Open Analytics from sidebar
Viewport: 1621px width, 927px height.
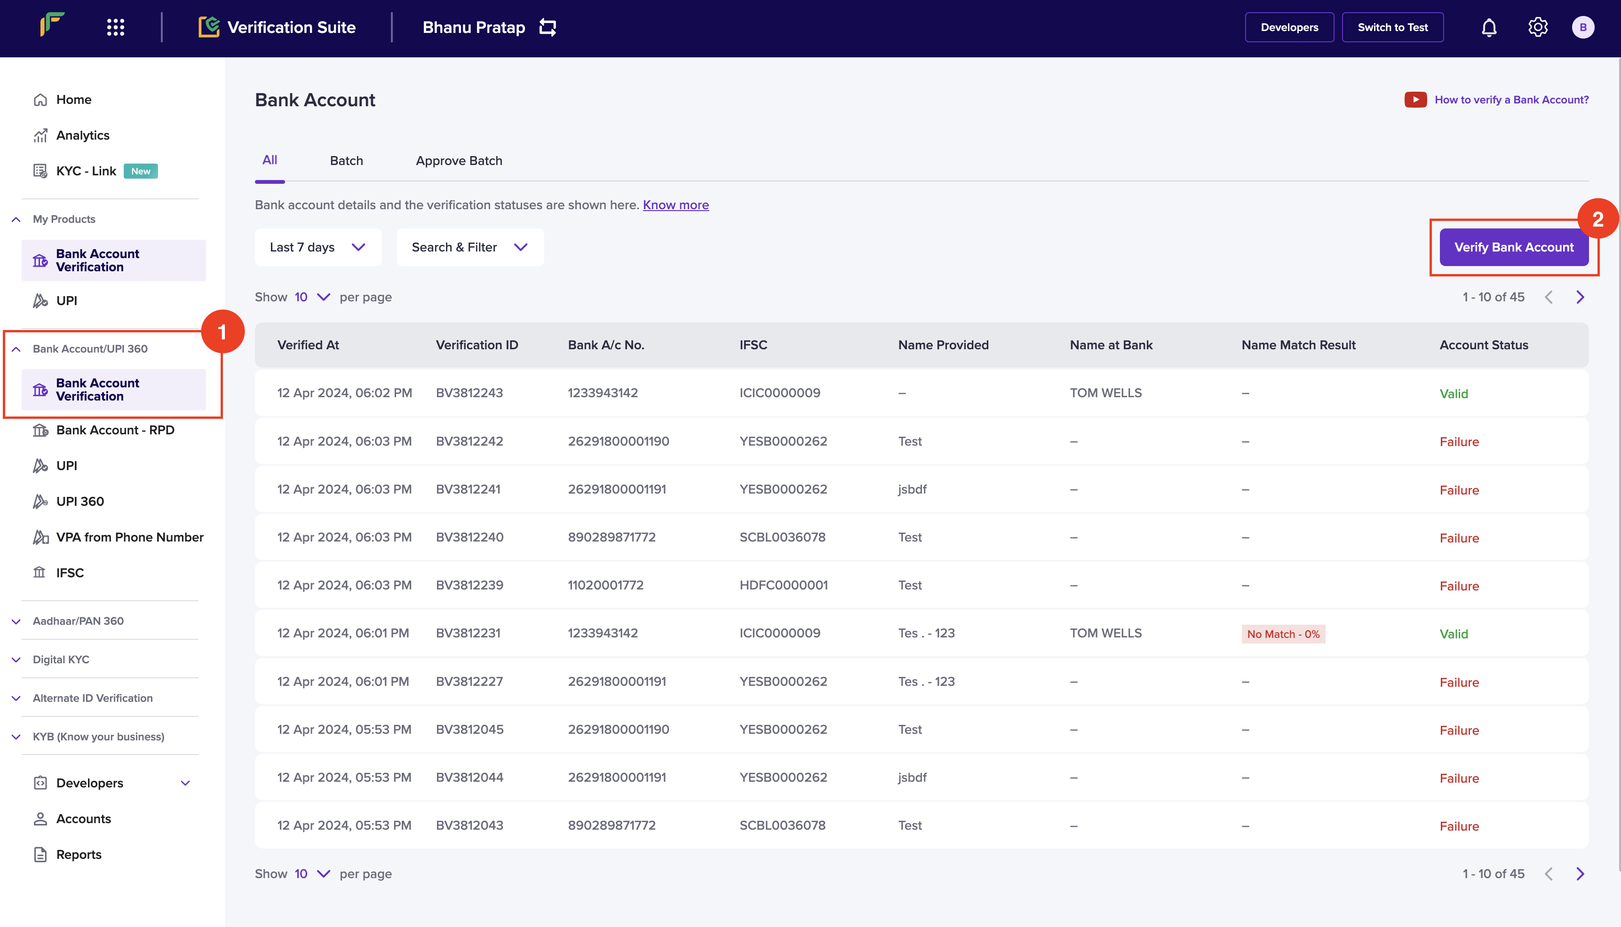click(83, 135)
